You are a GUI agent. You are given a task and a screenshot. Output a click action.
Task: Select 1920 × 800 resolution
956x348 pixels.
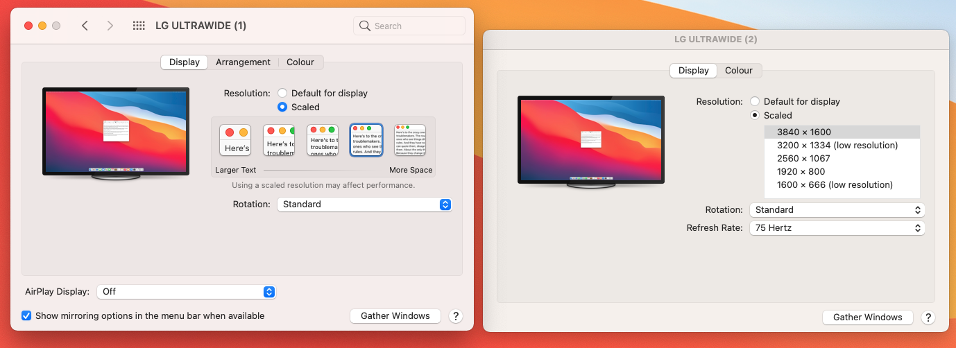842,171
